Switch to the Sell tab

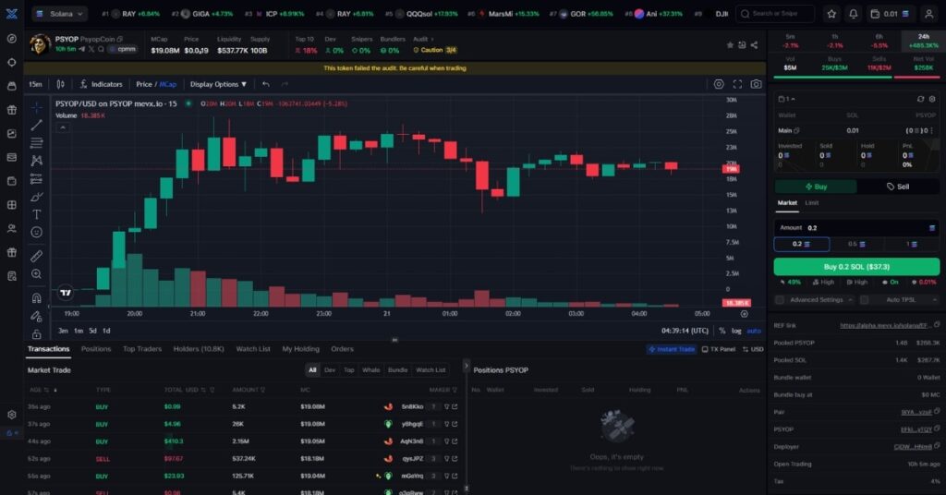pyautogui.click(x=898, y=187)
